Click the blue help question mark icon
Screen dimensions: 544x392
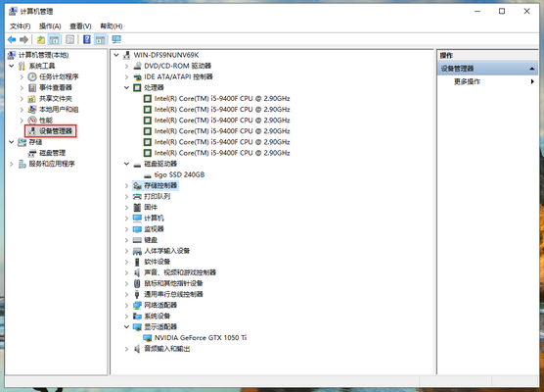coord(87,39)
